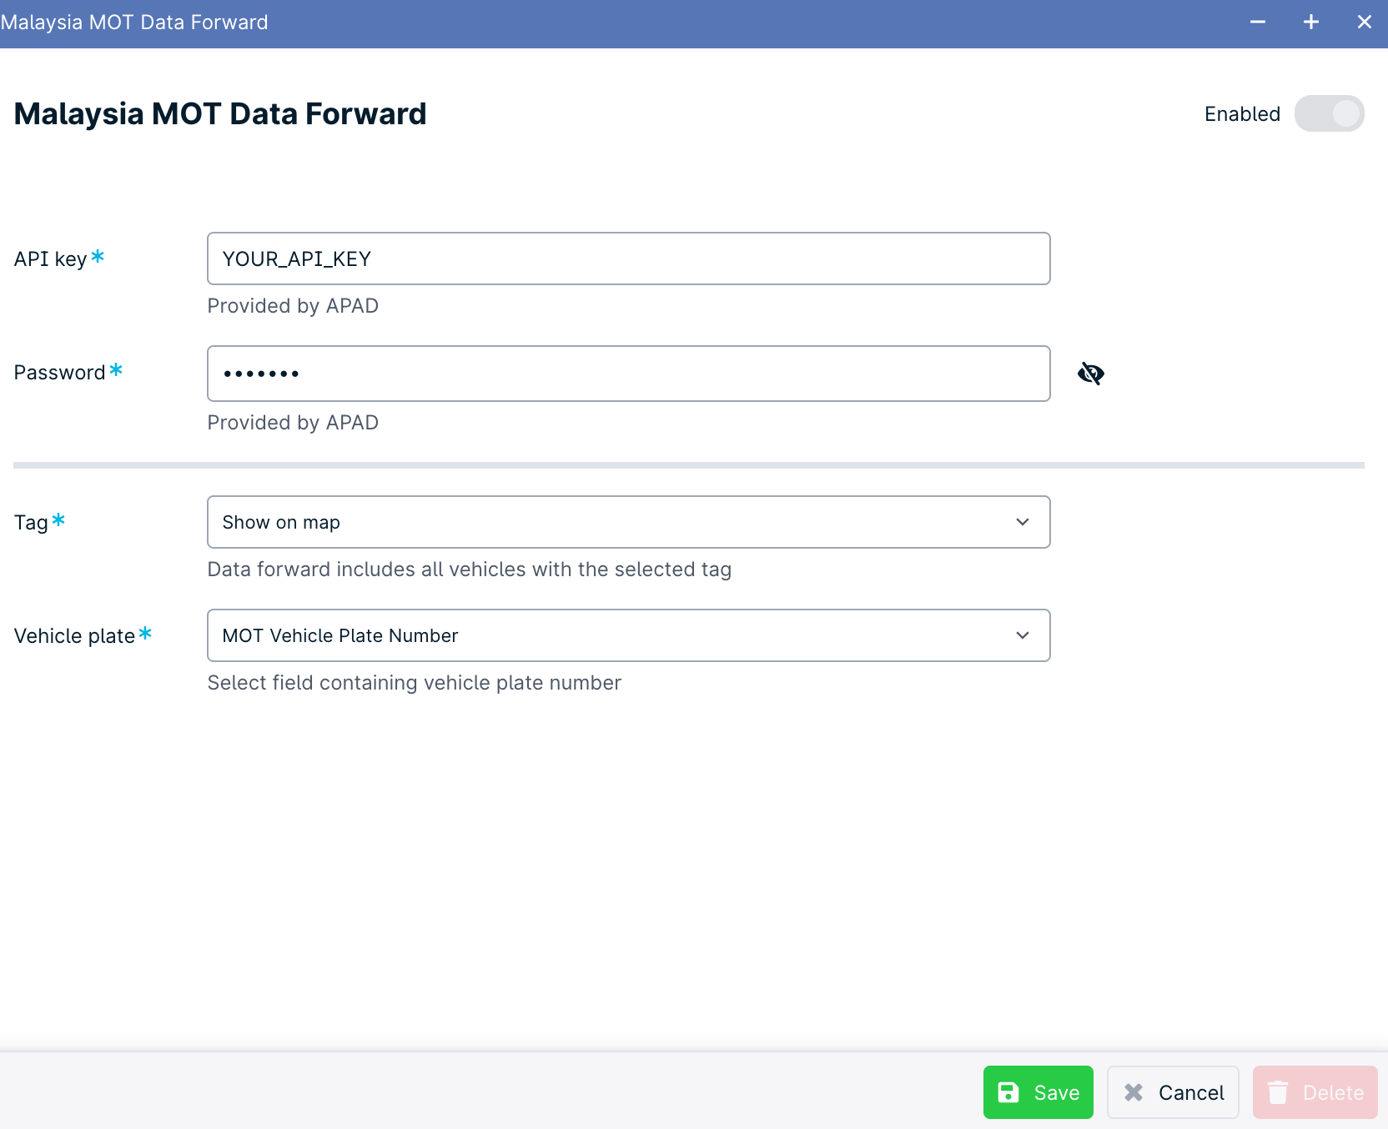Click 'Data forward includes all vehicles' hint text
Image resolution: width=1388 pixels, height=1129 pixels.
[470, 570]
